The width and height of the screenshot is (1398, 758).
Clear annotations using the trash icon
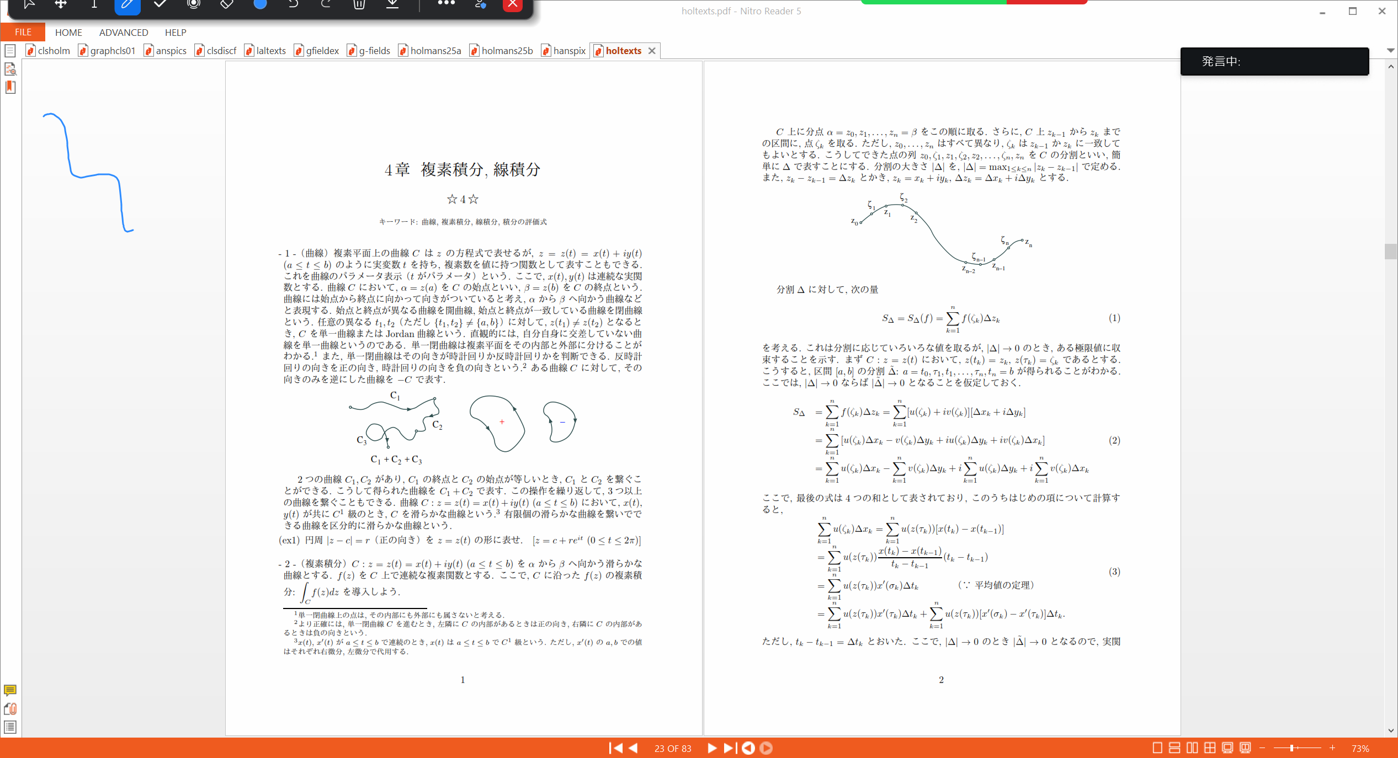click(x=359, y=6)
